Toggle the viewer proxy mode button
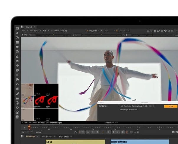This screenshot has width=178, height=144. coord(159,31)
